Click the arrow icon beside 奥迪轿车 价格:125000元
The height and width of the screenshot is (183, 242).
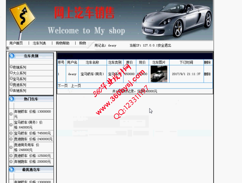click(11, 156)
